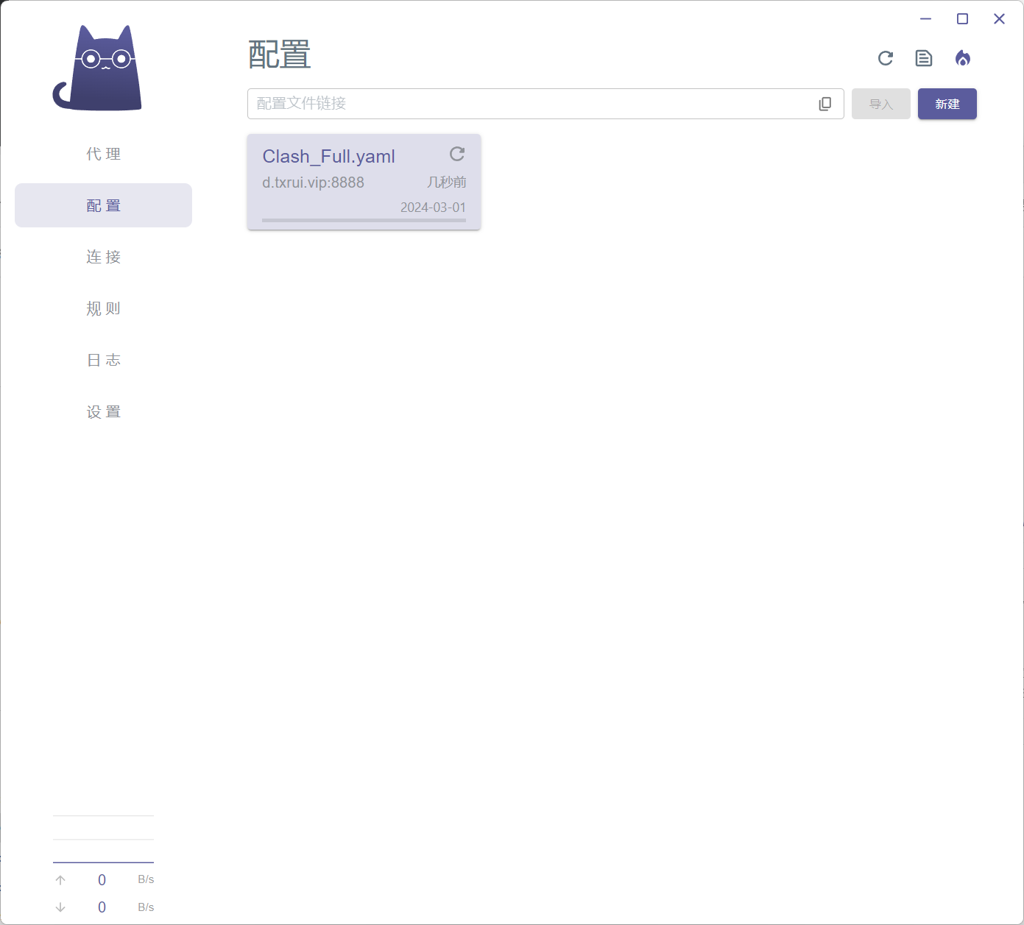This screenshot has width=1024, height=925.
Task: Focus the 配置文件链接 URL input field
Action: [530, 104]
